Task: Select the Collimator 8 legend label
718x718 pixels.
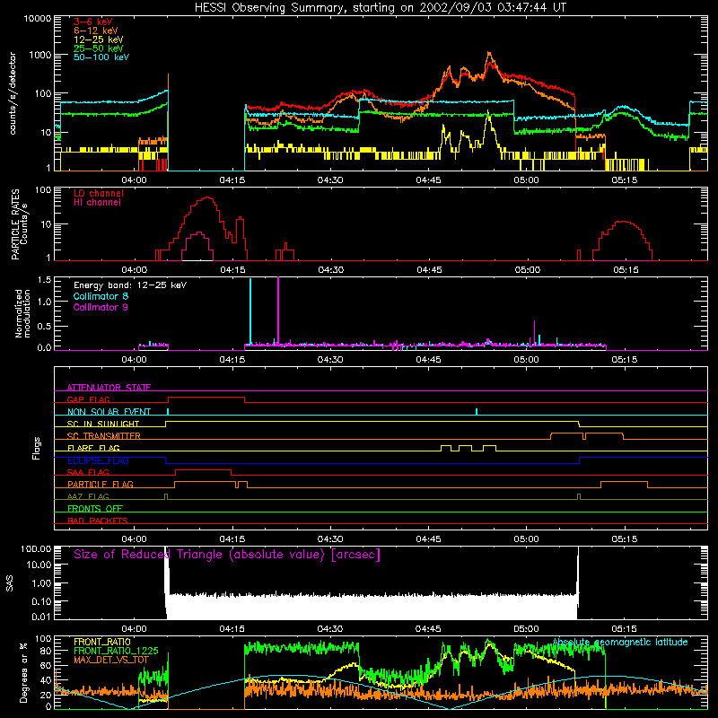Action: [101, 296]
